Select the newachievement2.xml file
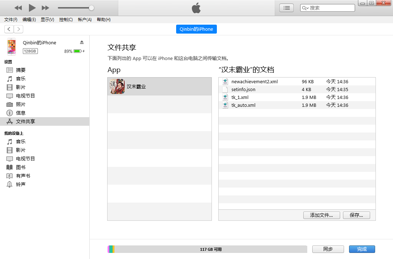The image size is (393, 259). [x=297, y=81]
